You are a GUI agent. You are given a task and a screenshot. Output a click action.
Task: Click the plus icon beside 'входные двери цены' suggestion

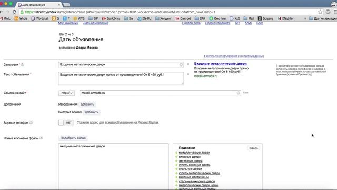tap(176, 177)
